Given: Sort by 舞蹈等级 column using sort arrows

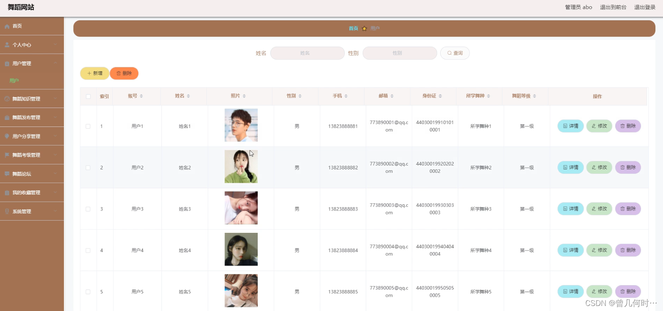Looking at the screenshot, I should [534, 96].
